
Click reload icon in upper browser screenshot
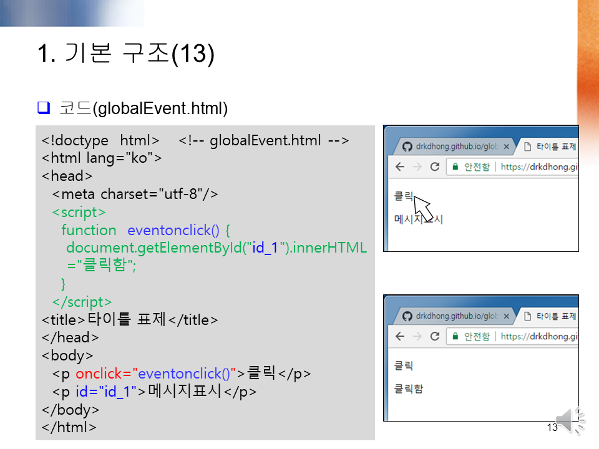[435, 167]
